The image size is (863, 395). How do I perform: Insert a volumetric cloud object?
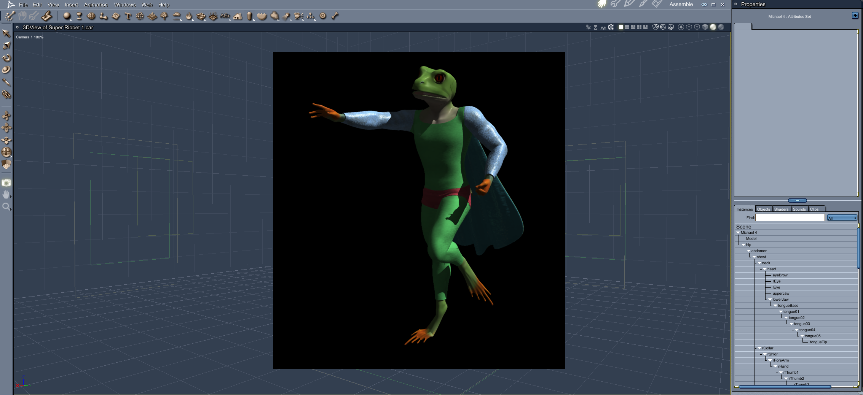(177, 16)
